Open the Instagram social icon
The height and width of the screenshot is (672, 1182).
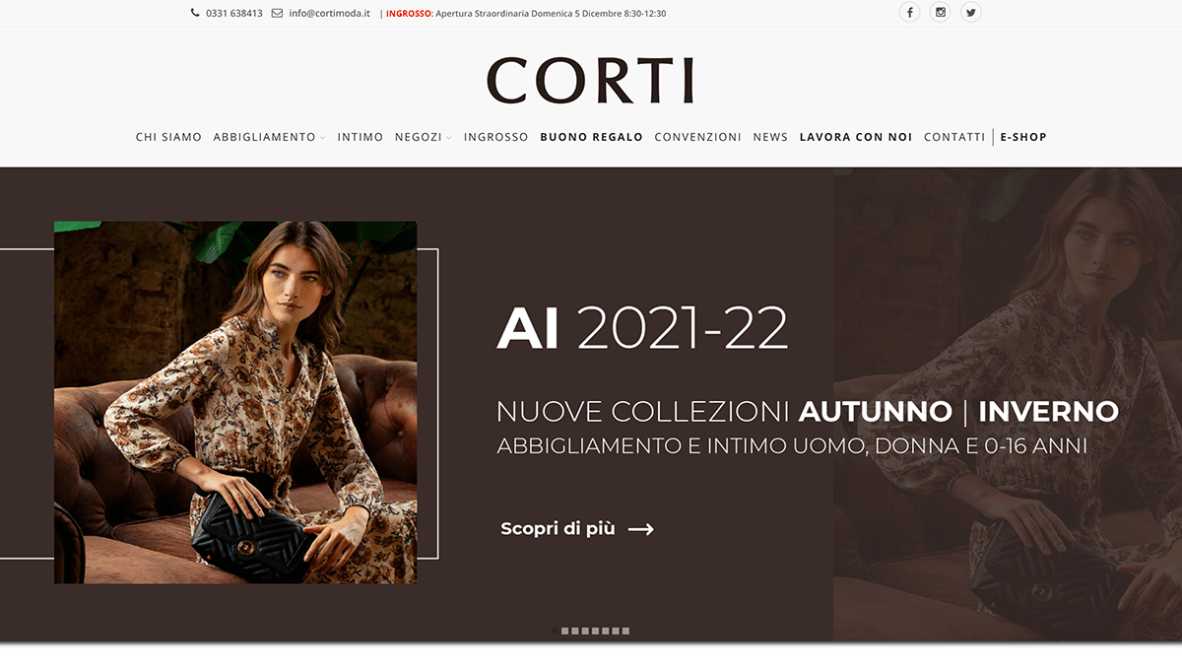[x=941, y=13]
